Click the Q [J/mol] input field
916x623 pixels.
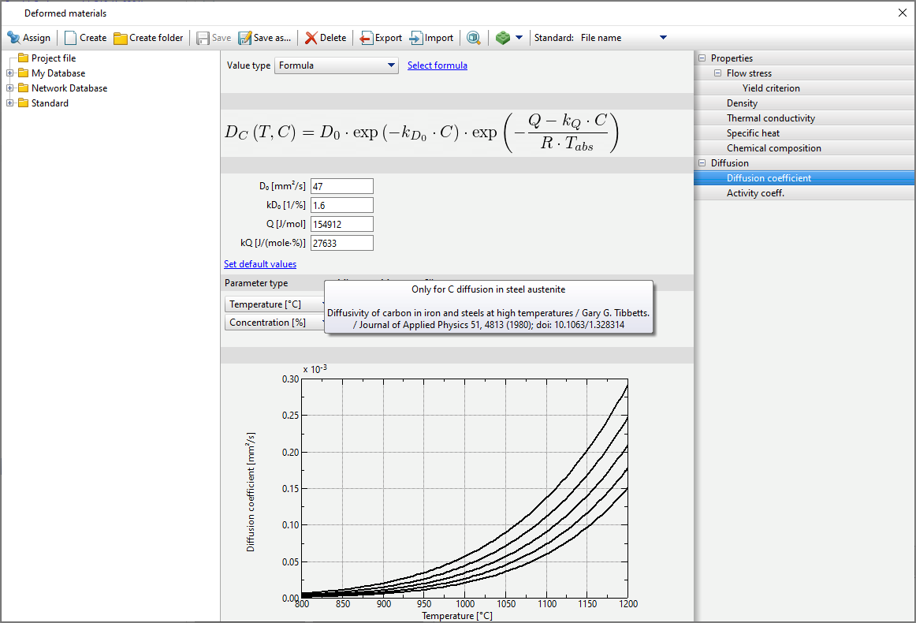(x=341, y=224)
